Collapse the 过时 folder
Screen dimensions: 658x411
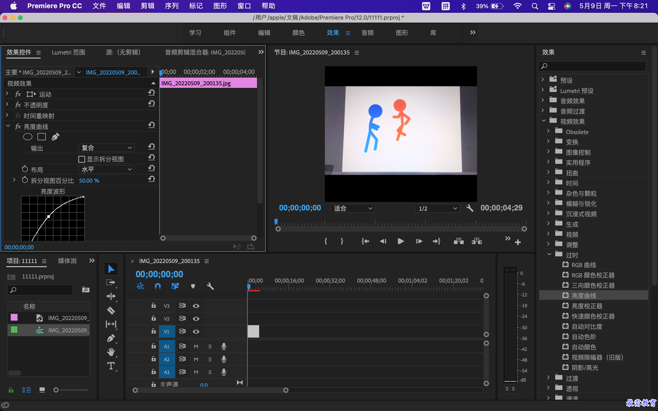(x=549, y=254)
